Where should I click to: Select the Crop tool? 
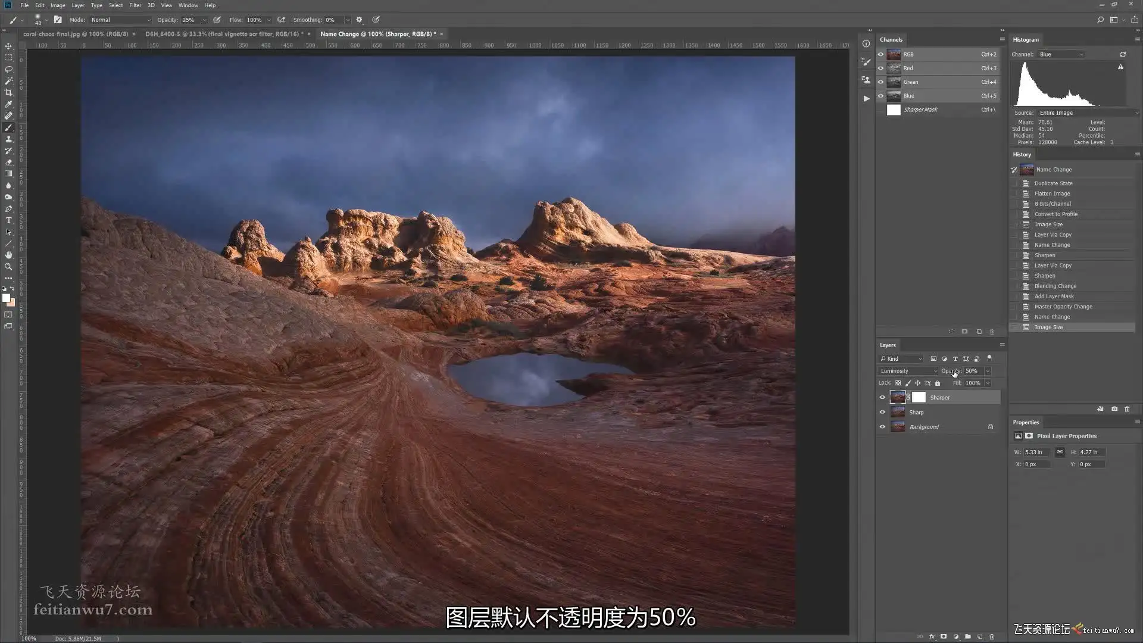tap(8, 92)
